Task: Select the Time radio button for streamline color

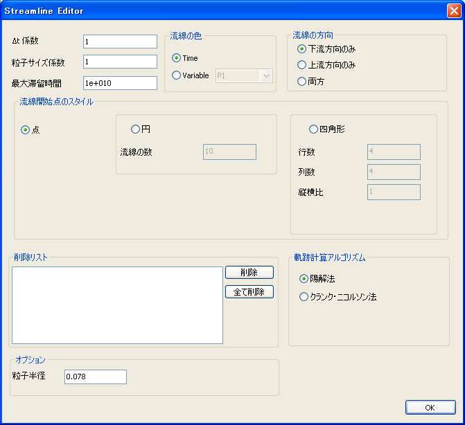Action: [176, 58]
